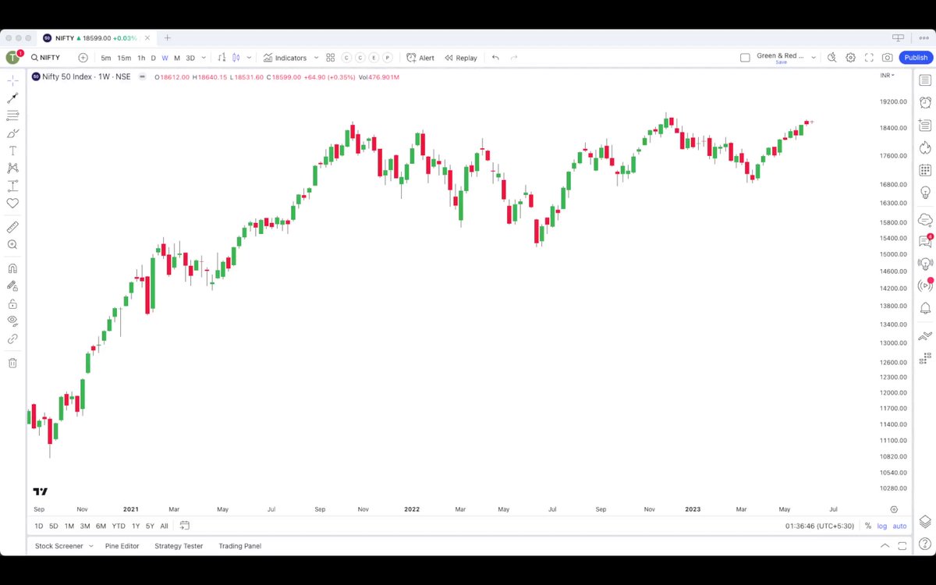The width and height of the screenshot is (936, 585).
Task: Toggle the layout select square
Action: click(x=745, y=58)
